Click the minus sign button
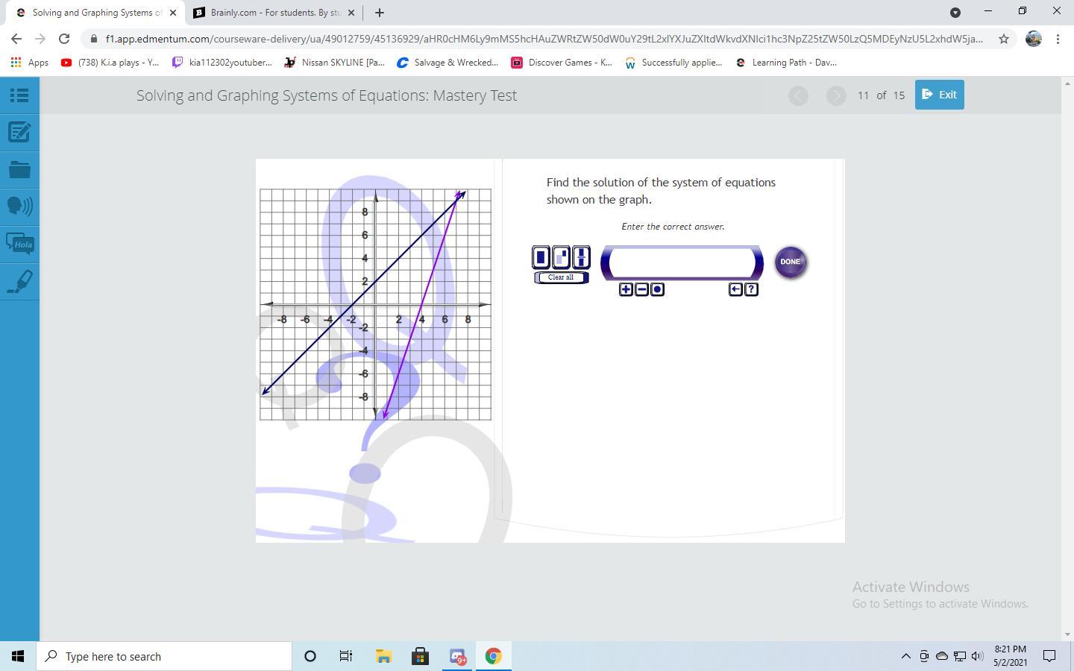The image size is (1074, 671). click(x=641, y=289)
